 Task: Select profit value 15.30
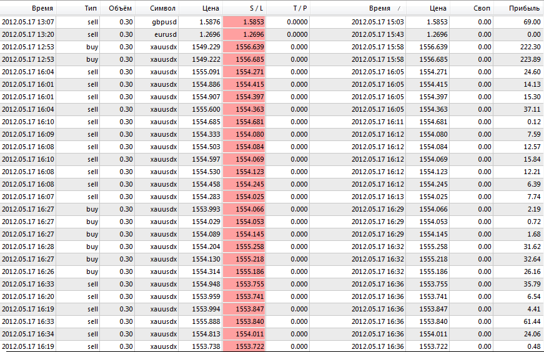pos(532,97)
